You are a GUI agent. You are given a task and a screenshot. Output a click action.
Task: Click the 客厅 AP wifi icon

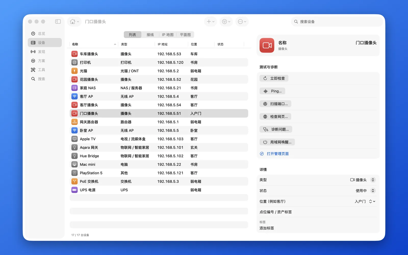(74, 96)
